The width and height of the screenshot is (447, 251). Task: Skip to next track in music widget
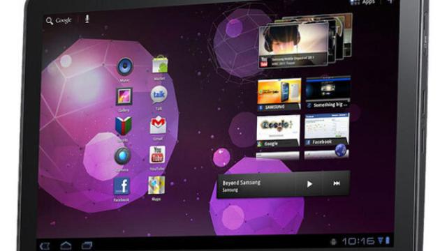click(x=337, y=183)
